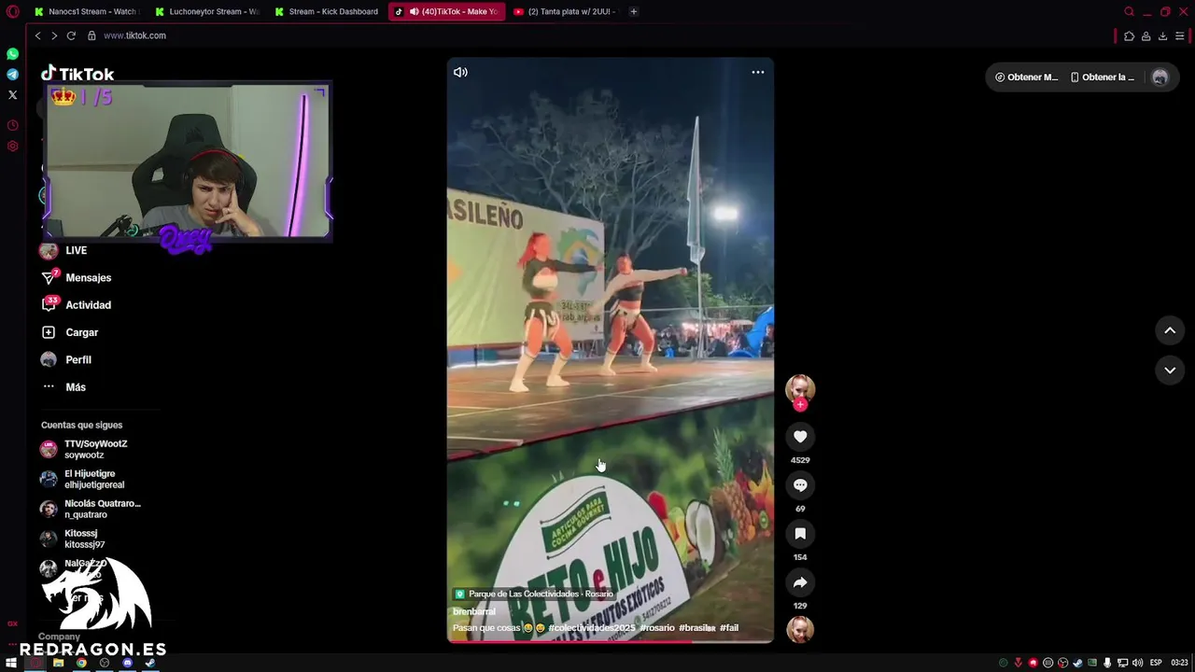Viewport: 1195px width, 672px height.
Task: Mute the TikTok video sound
Action: pyautogui.click(x=460, y=72)
